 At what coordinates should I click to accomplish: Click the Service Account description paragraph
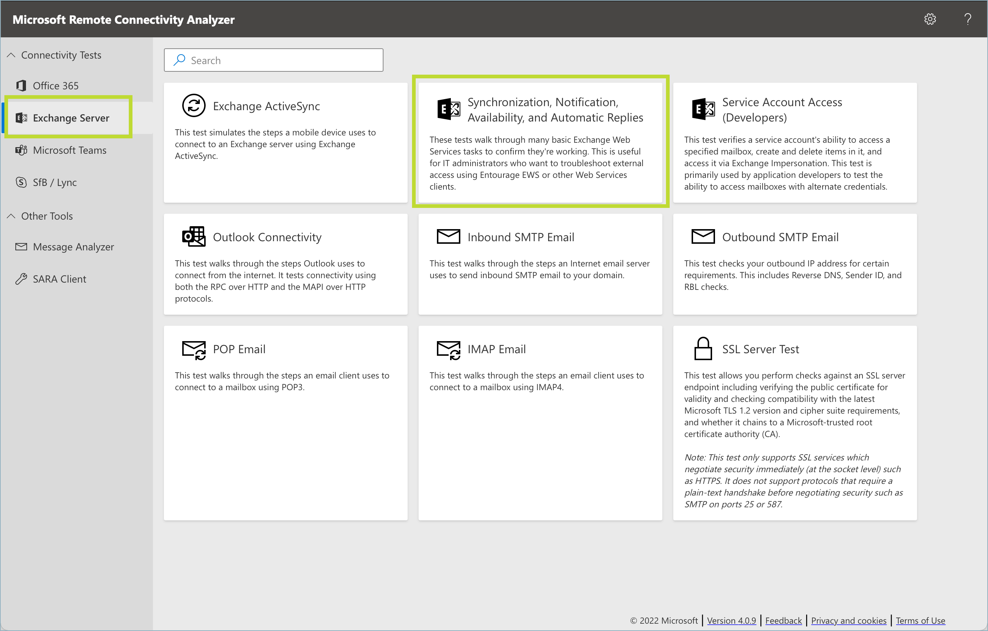[787, 163]
